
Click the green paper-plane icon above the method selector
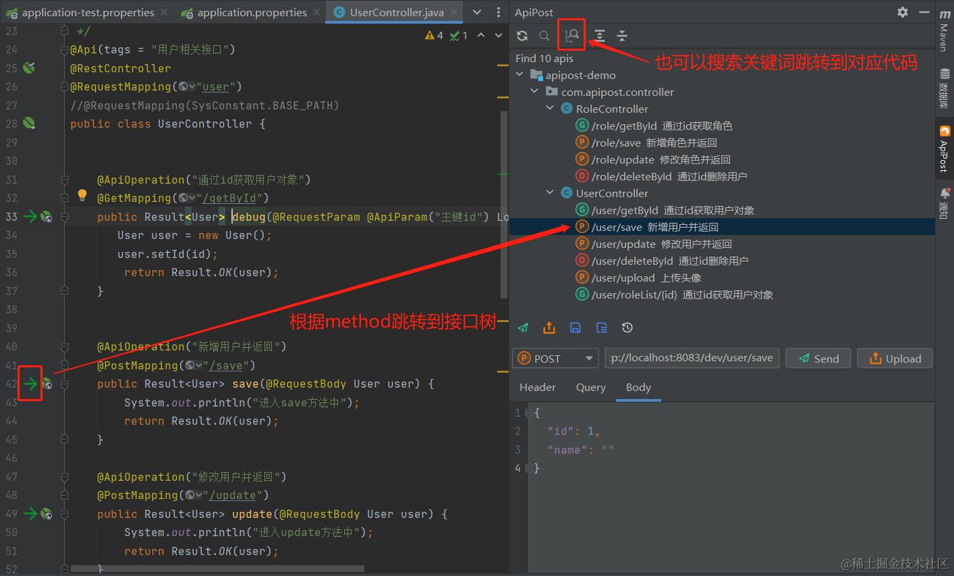pos(523,328)
